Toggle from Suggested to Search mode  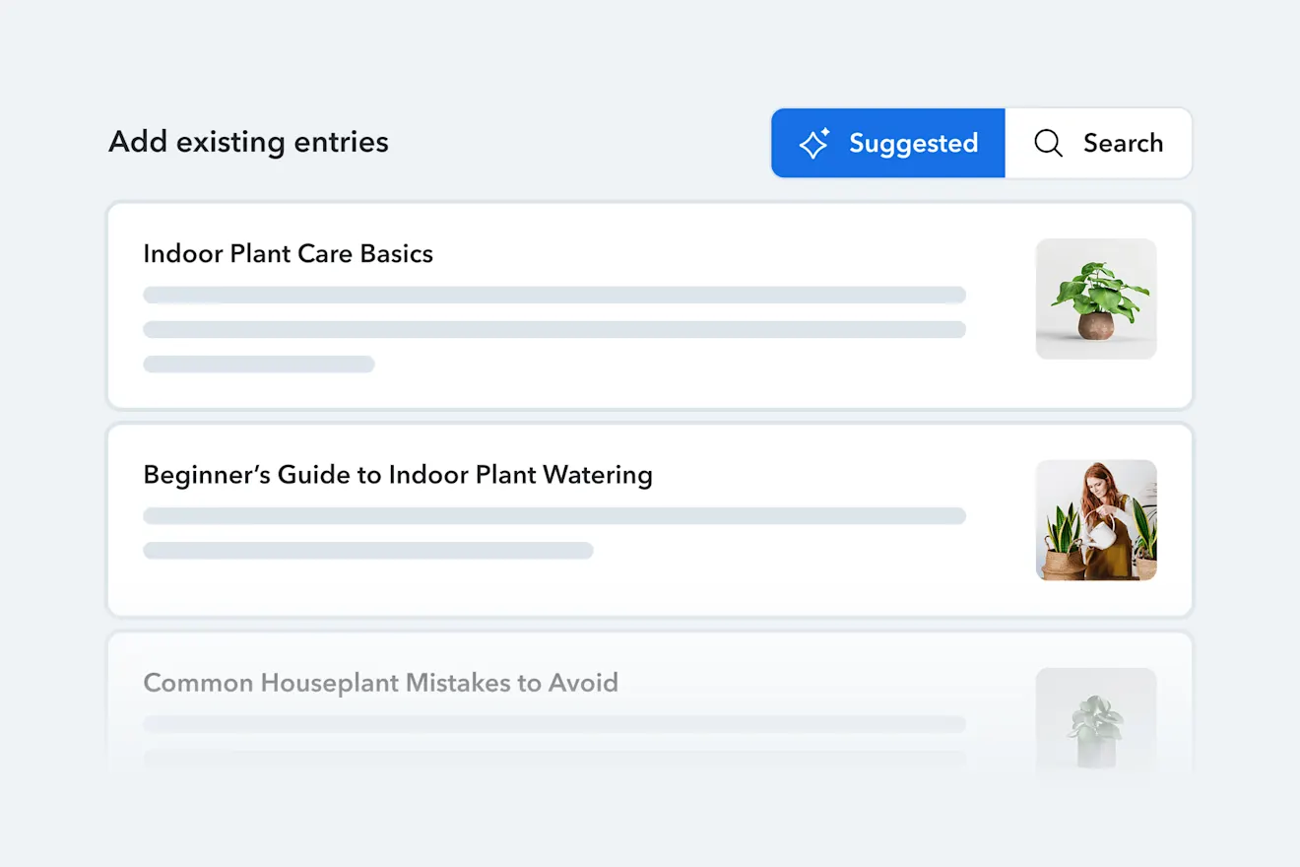[1098, 143]
